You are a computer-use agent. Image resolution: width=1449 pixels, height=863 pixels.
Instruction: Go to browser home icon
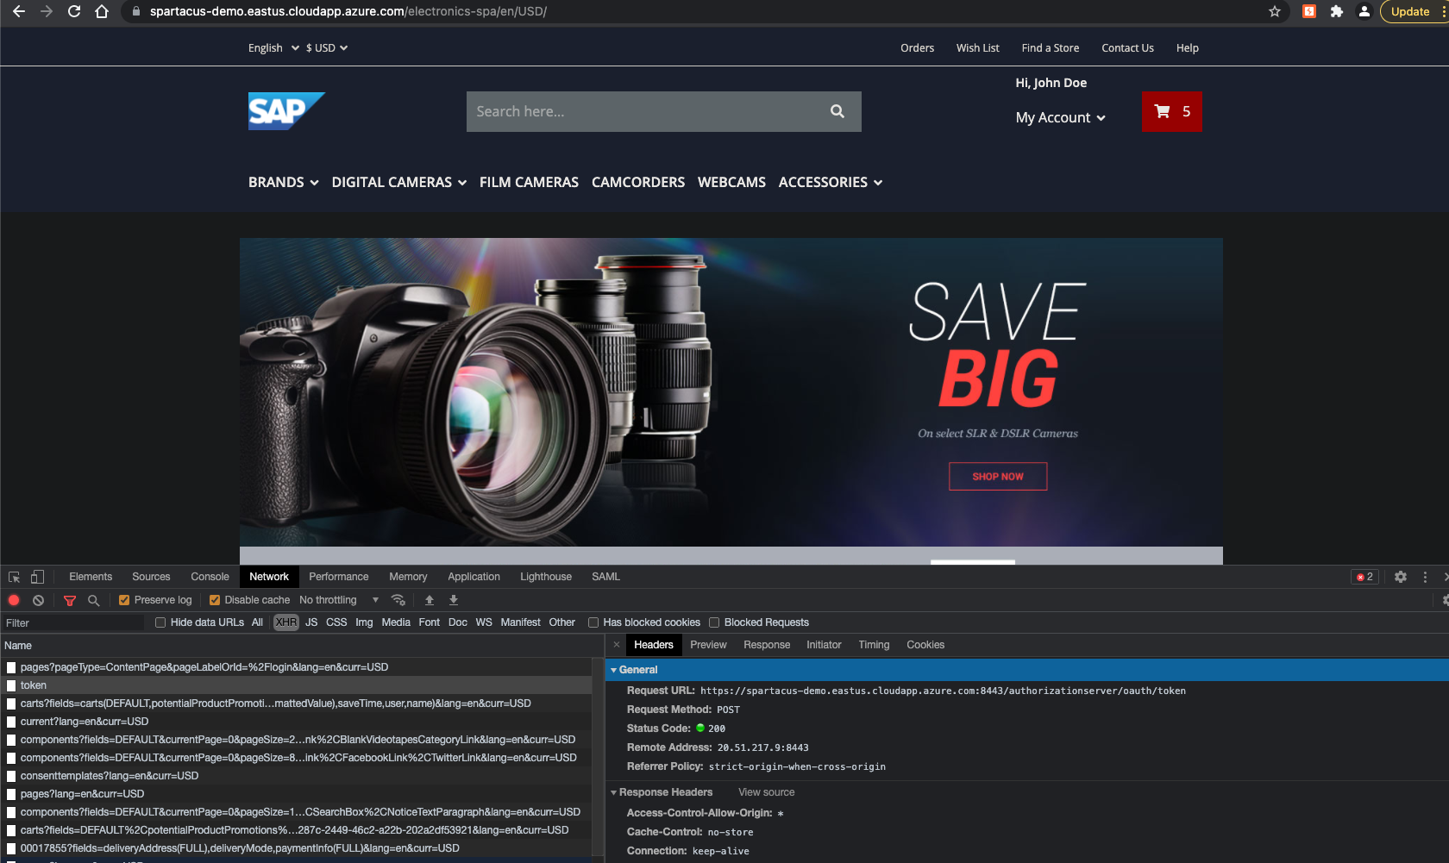coord(102,11)
